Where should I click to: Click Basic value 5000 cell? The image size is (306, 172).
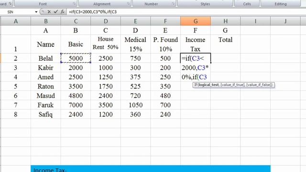(76, 58)
